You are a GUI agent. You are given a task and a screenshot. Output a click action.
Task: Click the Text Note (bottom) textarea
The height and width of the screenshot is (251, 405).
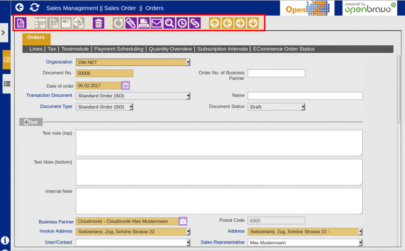[219, 172]
